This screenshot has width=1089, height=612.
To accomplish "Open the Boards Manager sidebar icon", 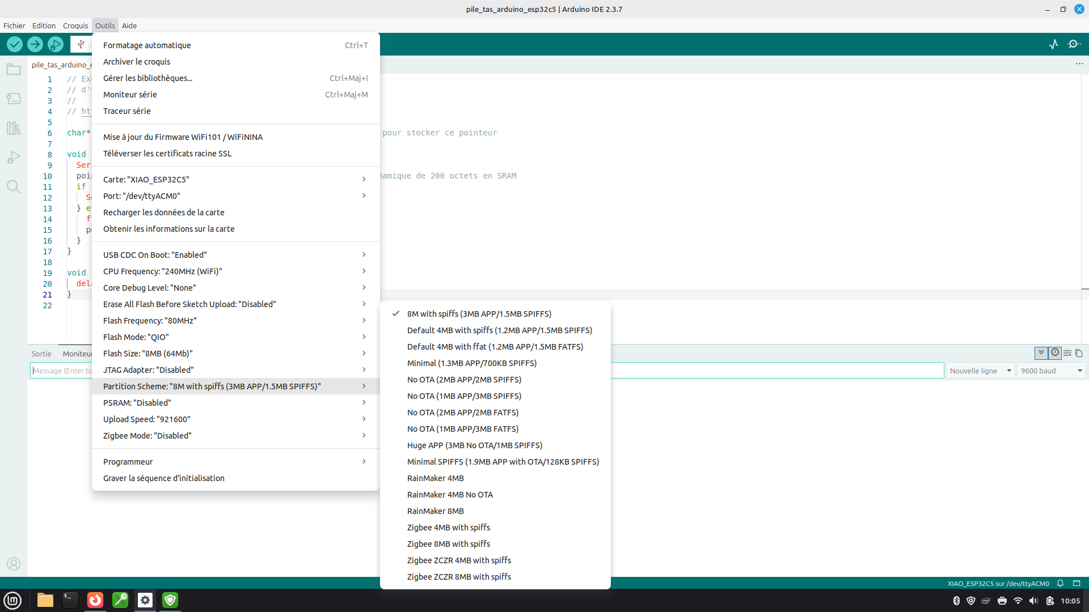I will 14,99.
